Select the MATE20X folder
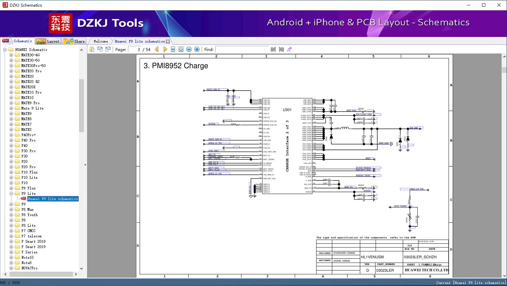 click(28, 87)
